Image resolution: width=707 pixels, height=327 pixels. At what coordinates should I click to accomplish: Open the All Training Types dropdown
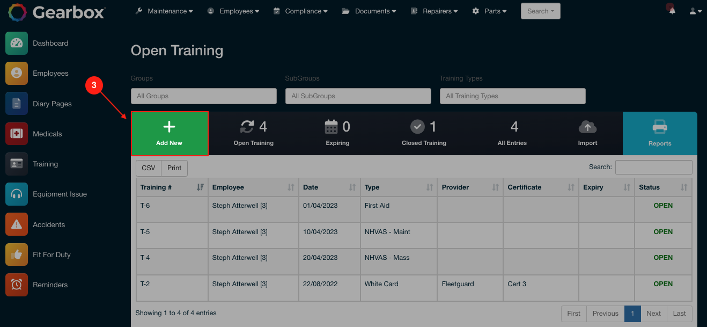(512, 96)
